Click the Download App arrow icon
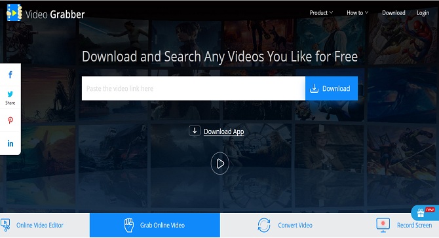 [x=195, y=131]
